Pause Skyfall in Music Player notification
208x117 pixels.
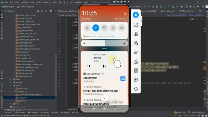[x=104, y=66]
